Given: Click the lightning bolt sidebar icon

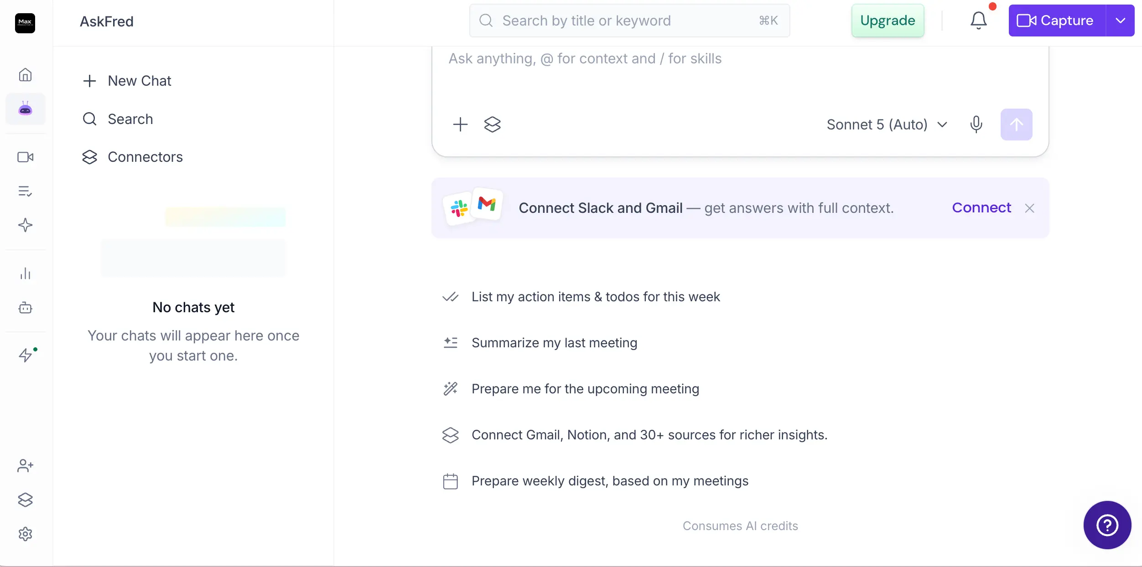Looking at the screenshot, I should (26, 355).
